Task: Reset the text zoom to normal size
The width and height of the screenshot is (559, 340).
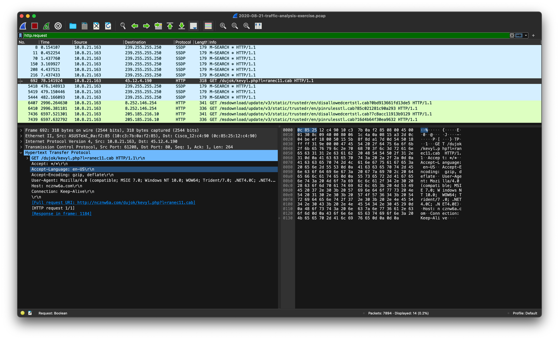Action: coord(247,26)
